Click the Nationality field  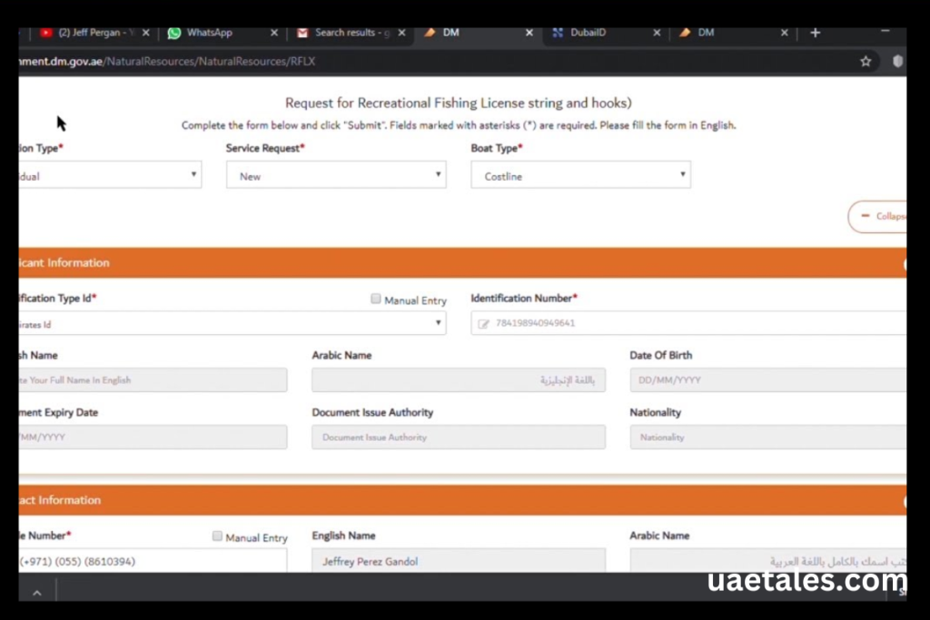(767, 438)
